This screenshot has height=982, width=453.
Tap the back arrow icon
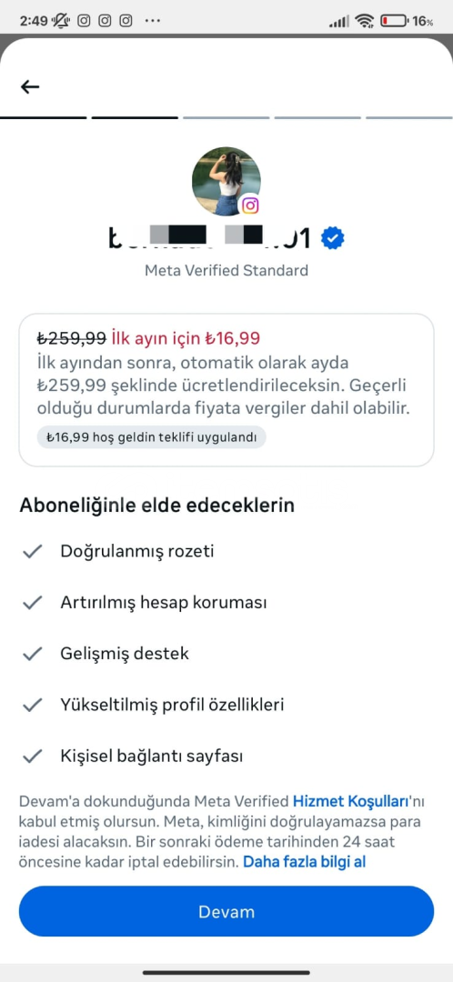pyautogui.click(x=29, y=86)
